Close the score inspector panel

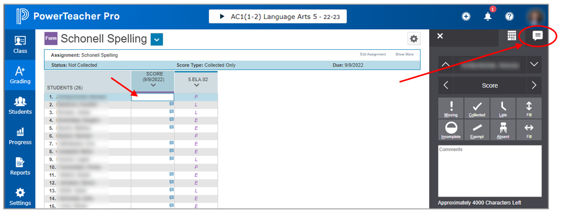click(440, 35)
